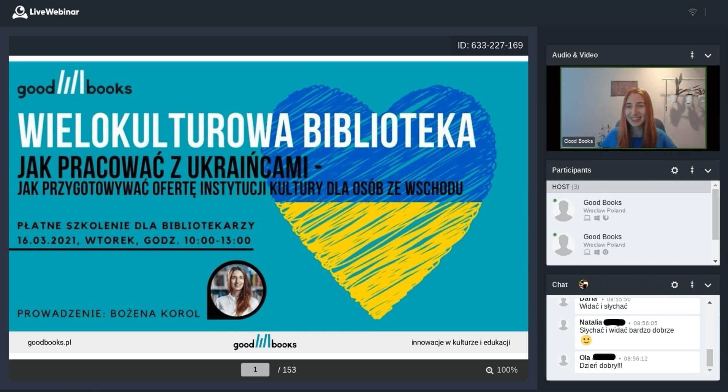This screenshot has width=728, height=392.
Task: Click browser icon of first participant
Action: tap(606, 218)
